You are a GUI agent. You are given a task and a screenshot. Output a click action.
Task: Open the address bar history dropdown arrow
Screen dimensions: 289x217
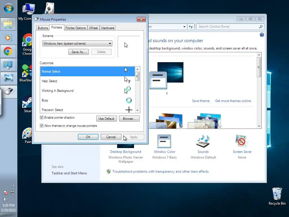[184, 27]
